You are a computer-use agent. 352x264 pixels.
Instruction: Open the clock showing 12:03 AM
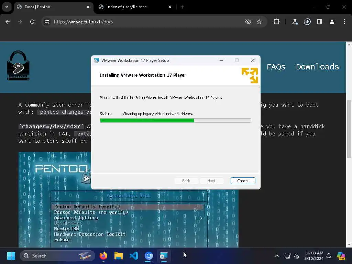314,256
